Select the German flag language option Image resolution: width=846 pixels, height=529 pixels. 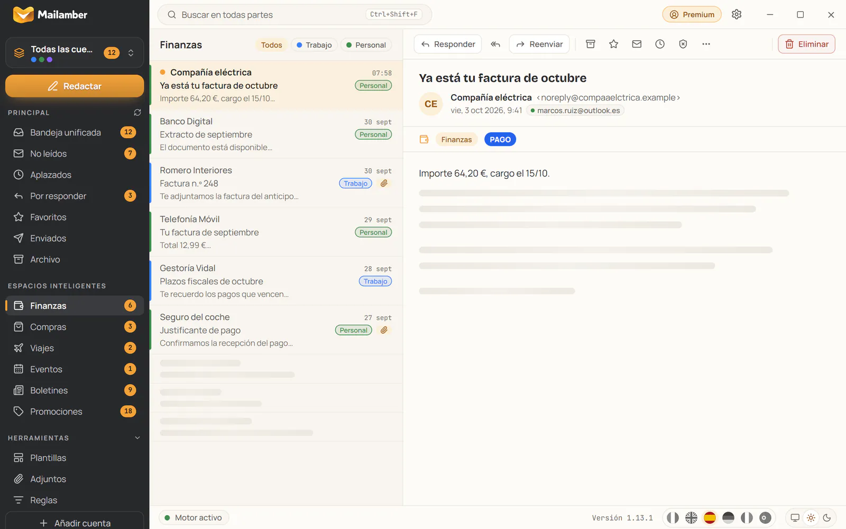pyautogui.click(x=728, y=517)
